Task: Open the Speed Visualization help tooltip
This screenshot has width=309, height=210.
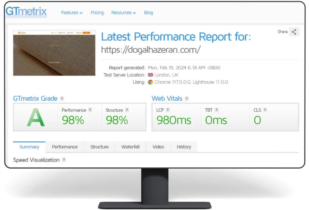Action: (x=64, y=160)
